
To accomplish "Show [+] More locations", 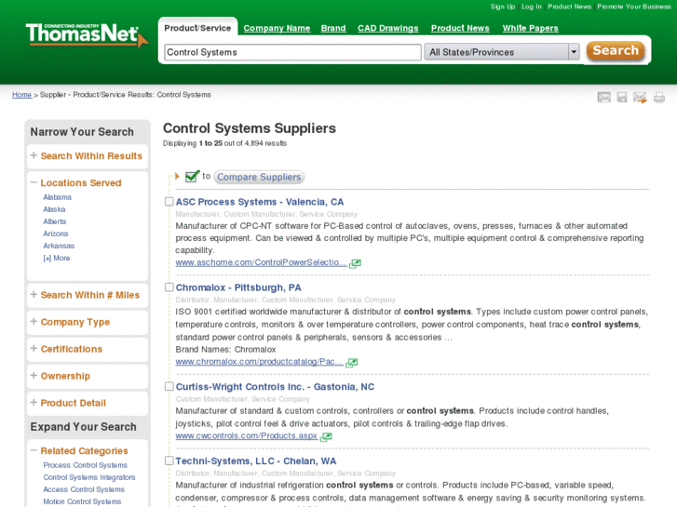I will pyautogui.click(x=57, y=258).
